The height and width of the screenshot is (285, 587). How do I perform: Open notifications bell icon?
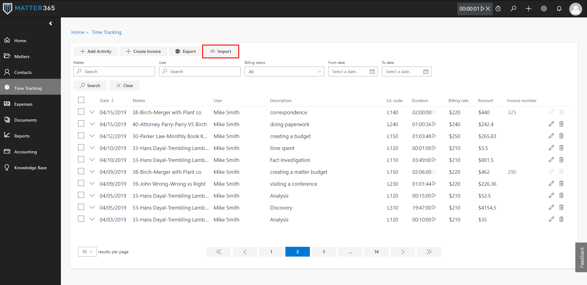pos(559,9)
